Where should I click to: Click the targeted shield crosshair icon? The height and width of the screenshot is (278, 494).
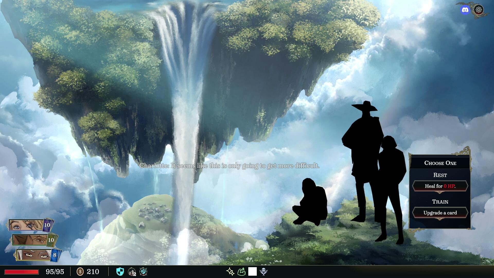(143, 272)
